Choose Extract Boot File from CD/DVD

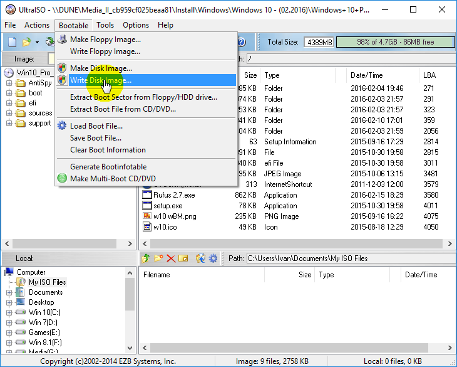(146, 109)
